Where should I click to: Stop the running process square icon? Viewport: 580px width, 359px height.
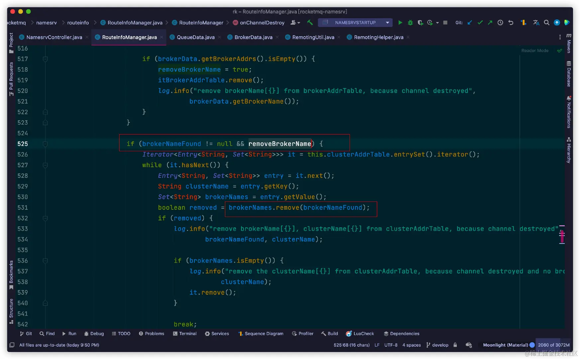445,23
